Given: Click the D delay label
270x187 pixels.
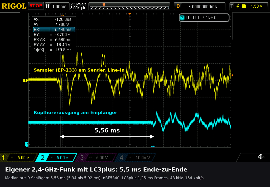Looking at the screenshot, I should pos(178,6).
